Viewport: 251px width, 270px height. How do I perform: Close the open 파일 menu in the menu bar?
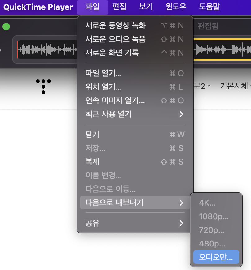(93, 7)
